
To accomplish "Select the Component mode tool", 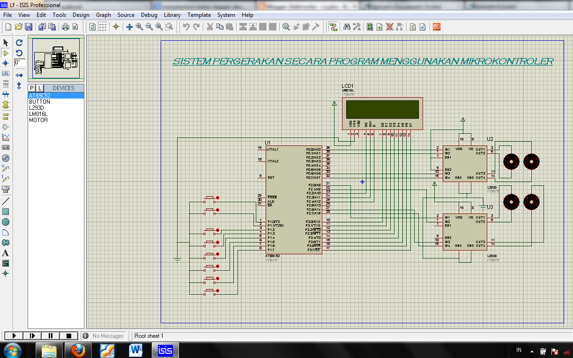I will coord(6,53).
